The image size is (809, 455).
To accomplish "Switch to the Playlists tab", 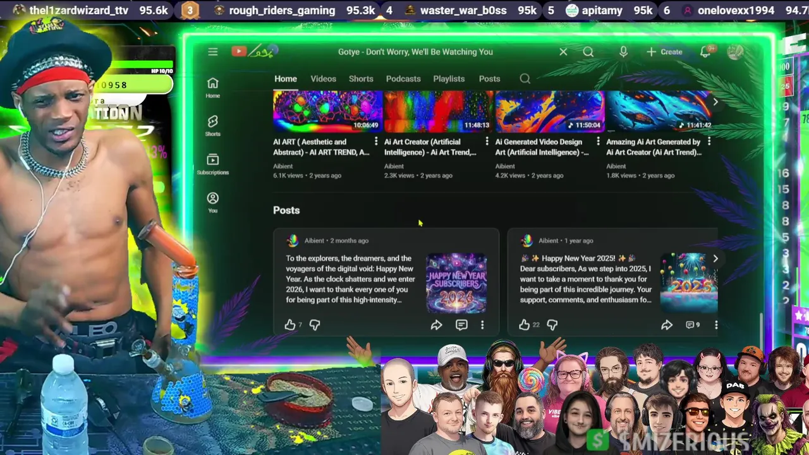I will click(x=449, y=79).
